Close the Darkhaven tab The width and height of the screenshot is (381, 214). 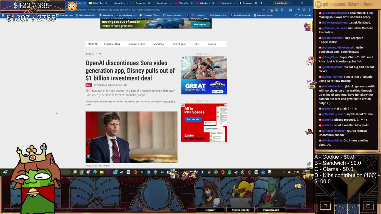[256, 3]
